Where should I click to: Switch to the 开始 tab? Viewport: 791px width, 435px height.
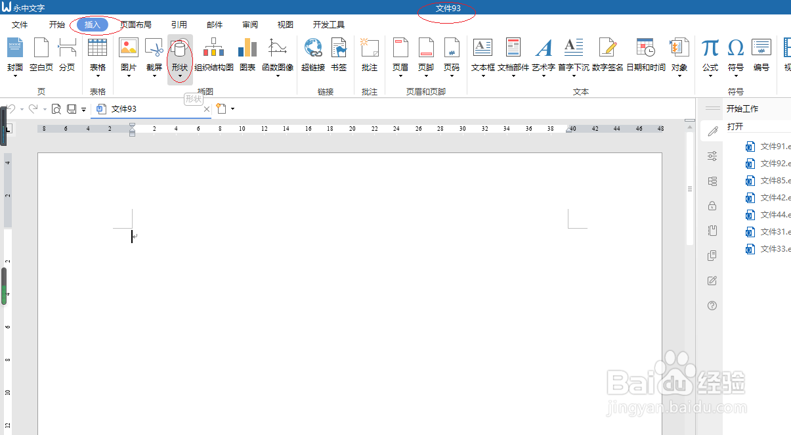click(56, 25)
